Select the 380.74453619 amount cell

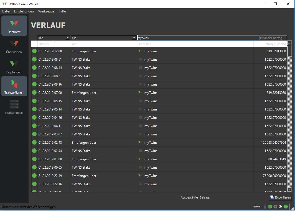[276, 159]
